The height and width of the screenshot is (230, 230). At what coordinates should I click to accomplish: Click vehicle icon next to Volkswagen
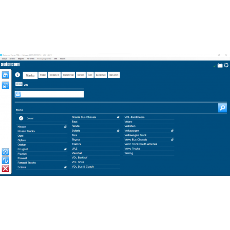[x=172, y=130]
